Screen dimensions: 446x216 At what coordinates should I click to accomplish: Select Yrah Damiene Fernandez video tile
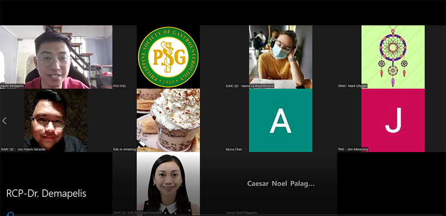click(169, 183)
